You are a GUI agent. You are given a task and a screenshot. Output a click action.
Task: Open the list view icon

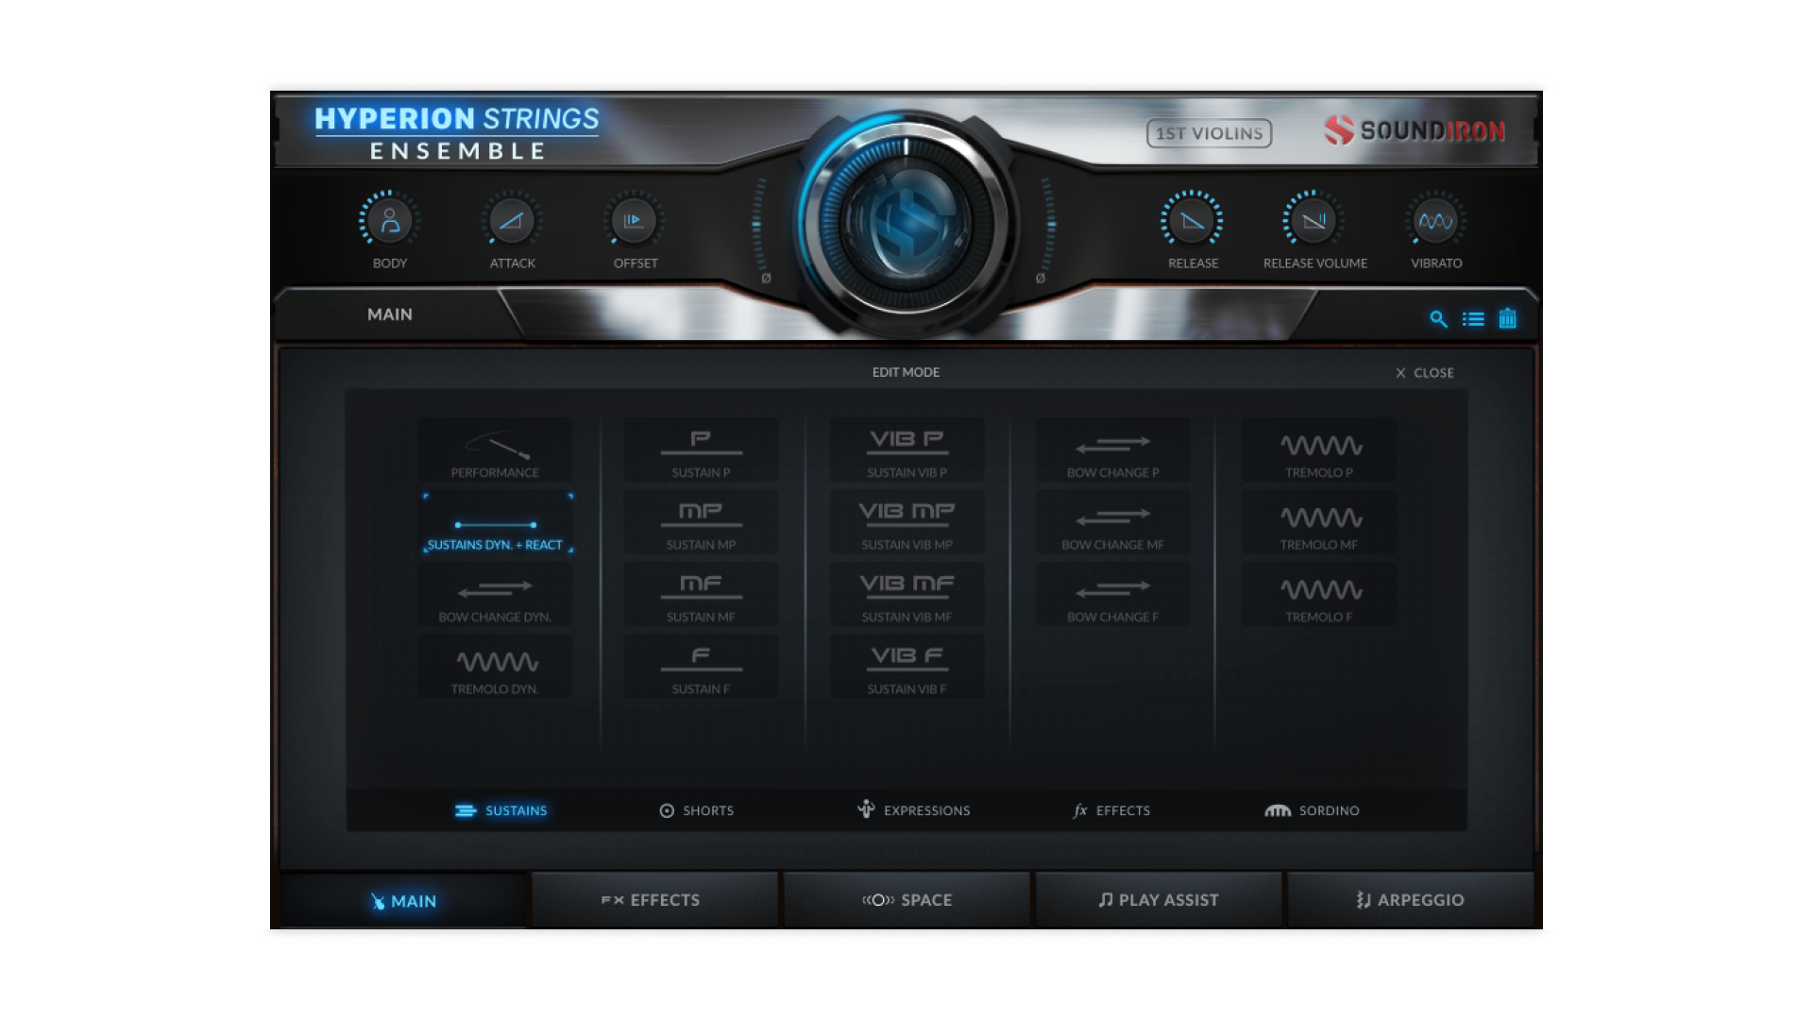click(x=1473, y=319)
